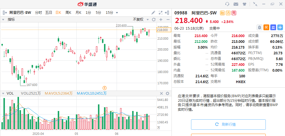The height and width of the screenshot is (136, 285).
Task: Collapse the left panel beside 阿里巴巴-SW
Action: (x=5, y=13)
